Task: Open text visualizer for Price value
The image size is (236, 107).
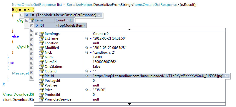Action: [x=87, y=90]
